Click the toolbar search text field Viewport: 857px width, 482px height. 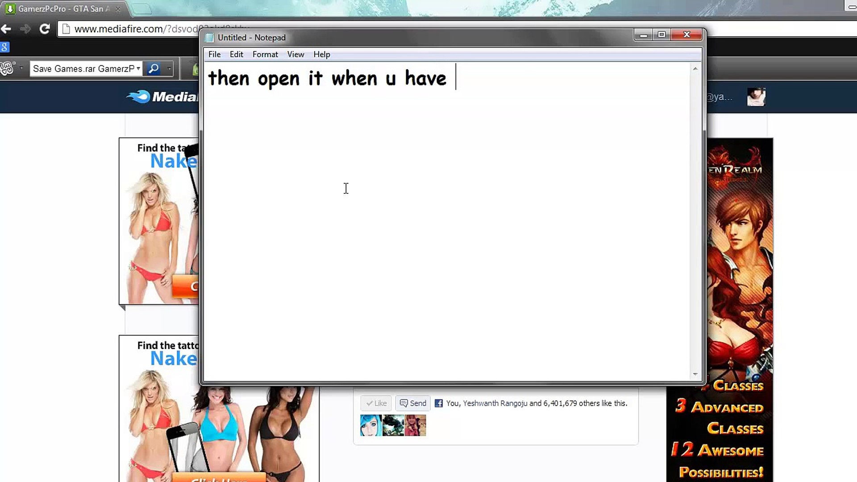[83, 69]
